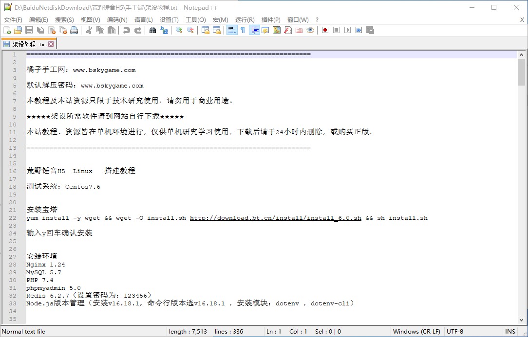Select the 架设教程.txt tab

[29, 44]
